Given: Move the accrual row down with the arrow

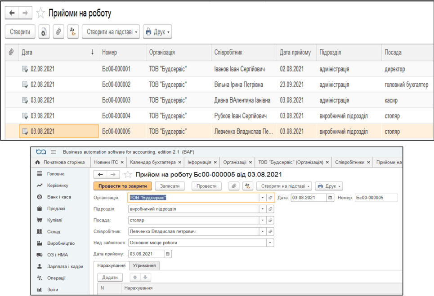Looking at the screenshot, I should (x=145, y=277).
